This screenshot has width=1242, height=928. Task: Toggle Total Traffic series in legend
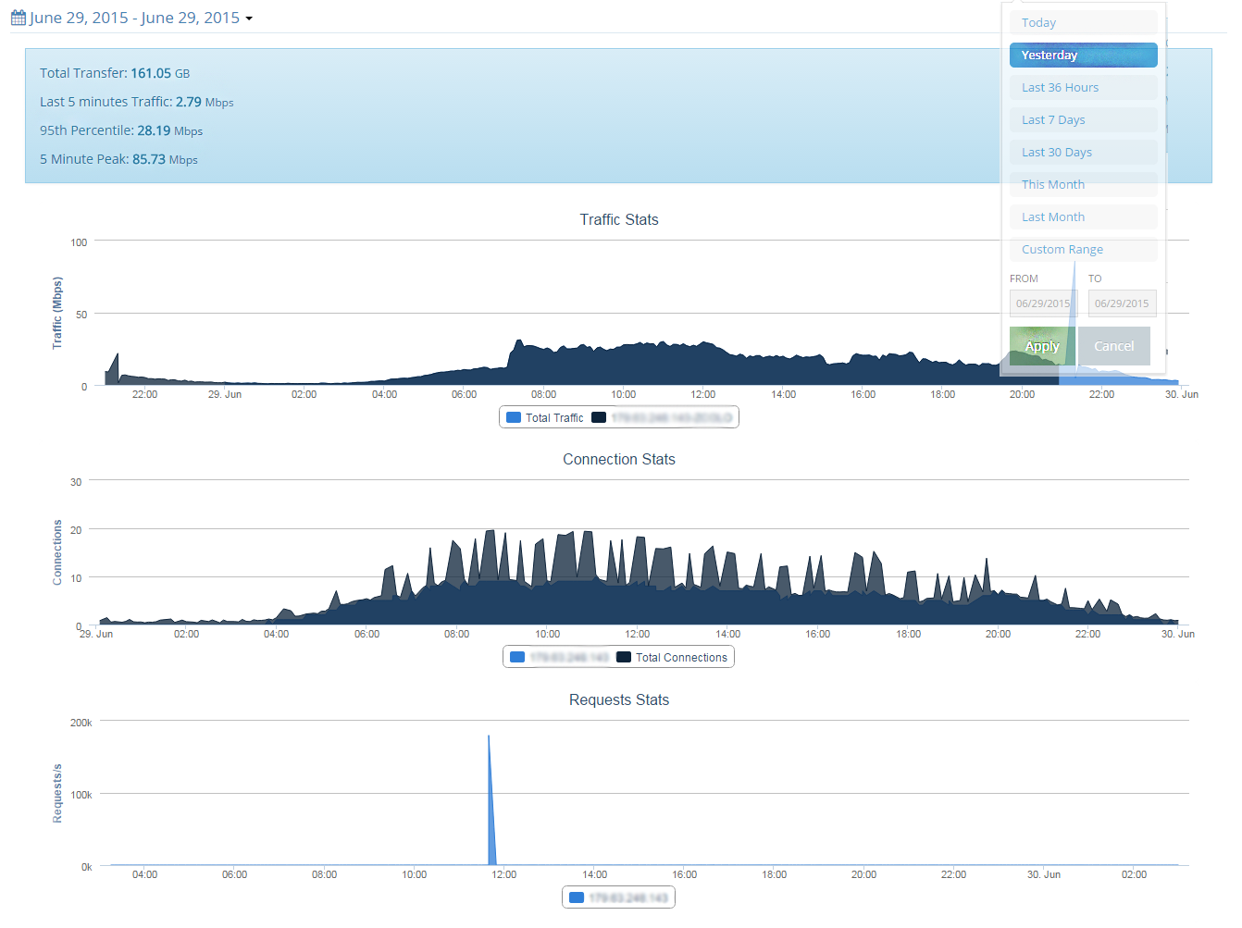(545, 417)
